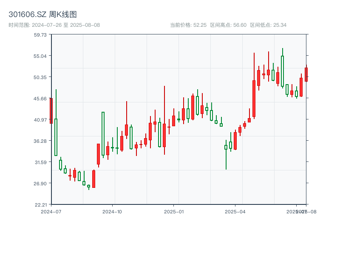Click the period low 区间低点: 25.34

pyautogui.click(x=268, y=25)
